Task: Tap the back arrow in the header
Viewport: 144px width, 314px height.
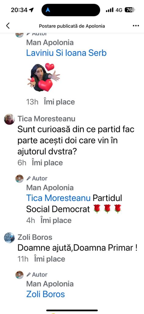Action: [x=8, y=26]
